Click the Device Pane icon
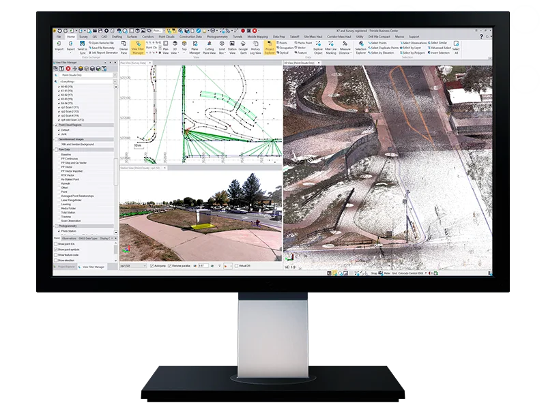The width and height of the screenshot is (546, 420). click(x=124, y=46)
